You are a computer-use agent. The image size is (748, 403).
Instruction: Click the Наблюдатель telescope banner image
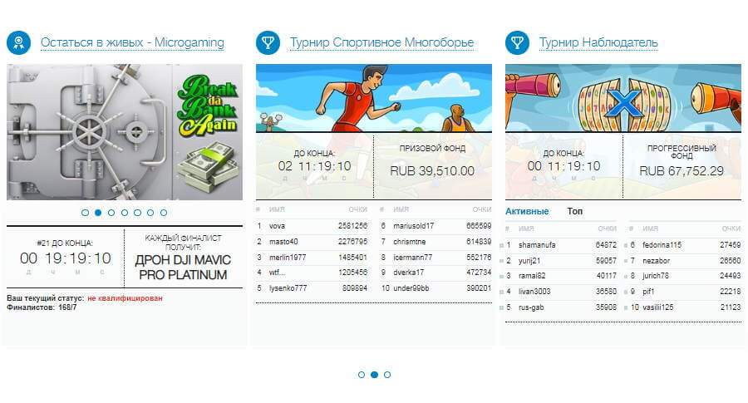point(623,98)
